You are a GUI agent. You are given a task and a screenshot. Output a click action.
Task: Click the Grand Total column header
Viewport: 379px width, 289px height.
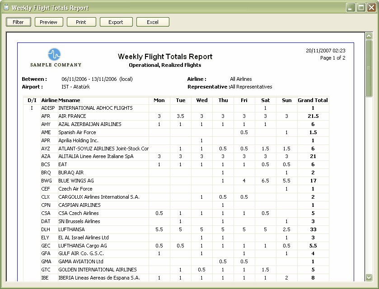coord(313,100)
